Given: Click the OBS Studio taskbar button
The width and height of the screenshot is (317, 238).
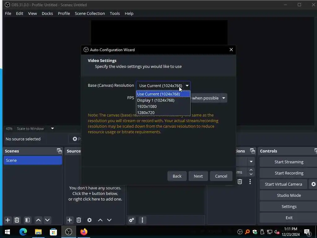Looking at the screenshot, I should pos(68,232).
